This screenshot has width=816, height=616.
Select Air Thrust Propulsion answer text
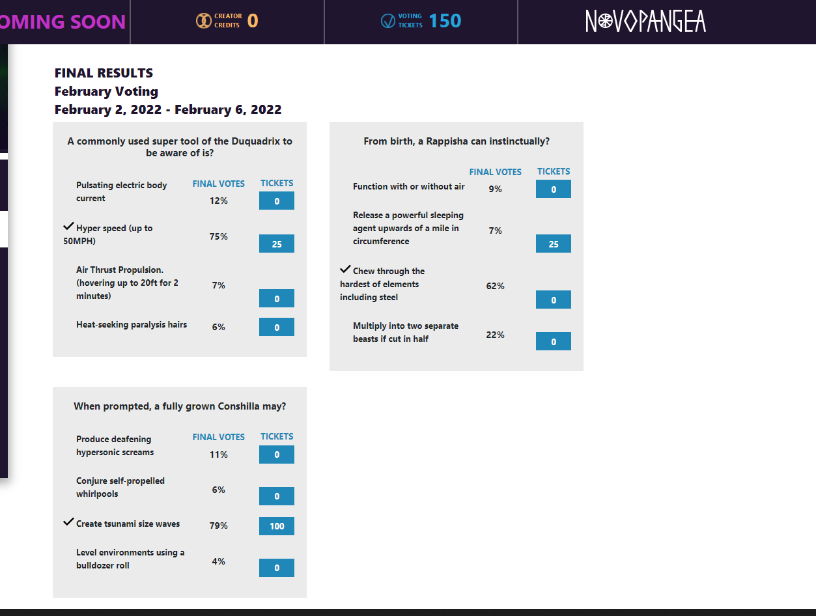[127, 283]
